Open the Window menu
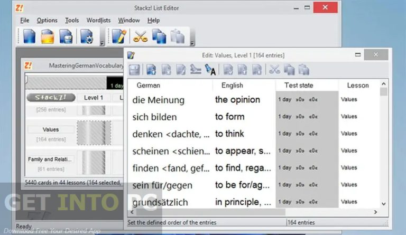The height and width of the screenshot is (235, 406). click(129, 20)
